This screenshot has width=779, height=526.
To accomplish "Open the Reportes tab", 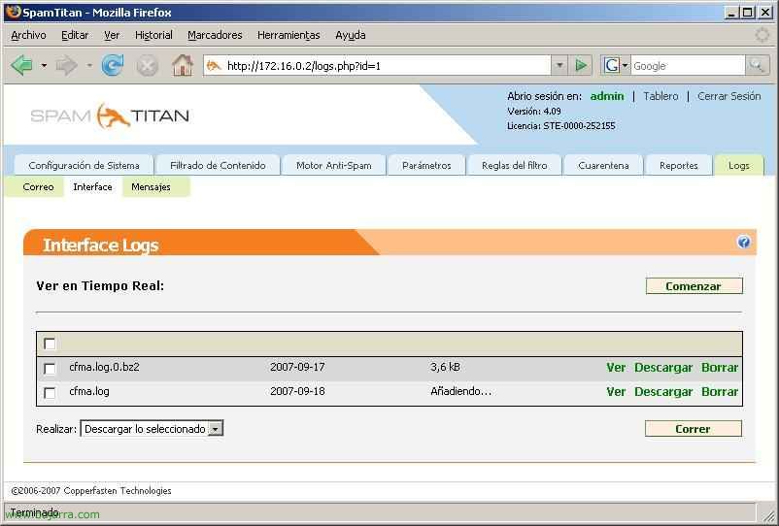I will (x=679, y=165).
